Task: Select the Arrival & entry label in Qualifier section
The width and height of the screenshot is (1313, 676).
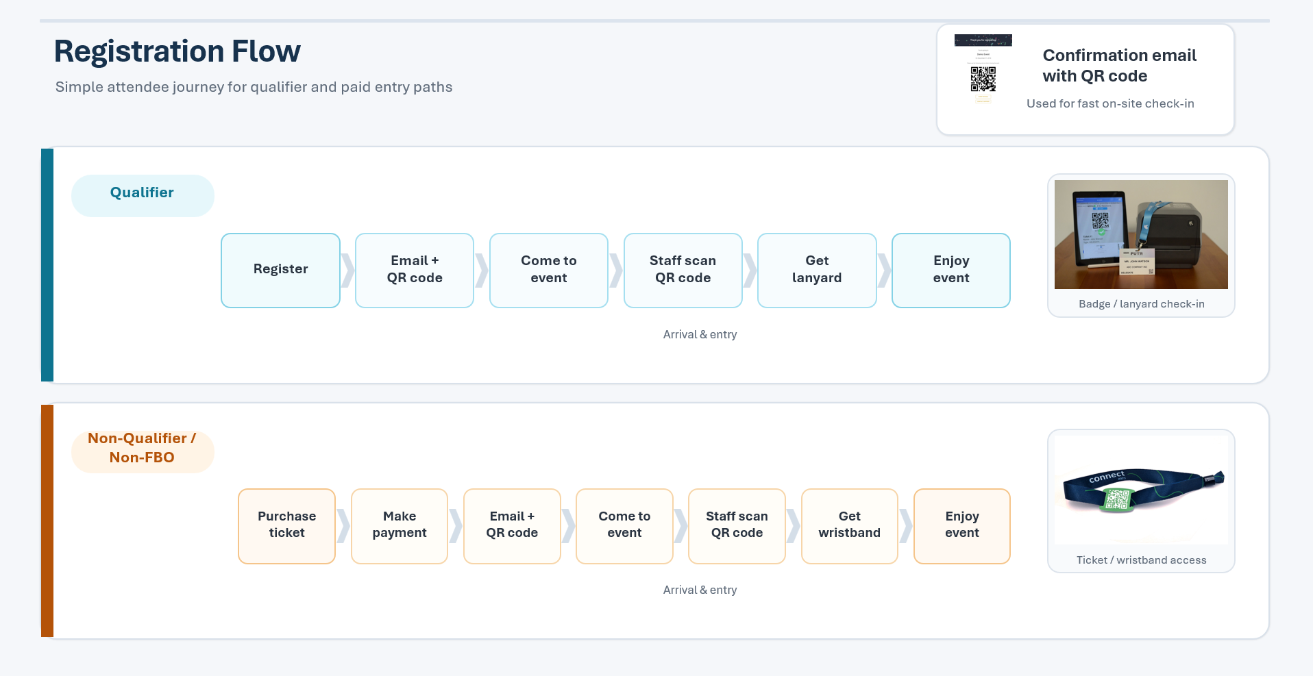Action: (700, 334)
